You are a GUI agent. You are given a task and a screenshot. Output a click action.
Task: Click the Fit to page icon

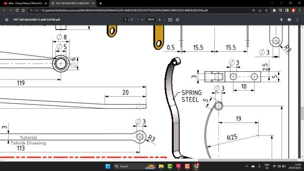tap(170, 19)
